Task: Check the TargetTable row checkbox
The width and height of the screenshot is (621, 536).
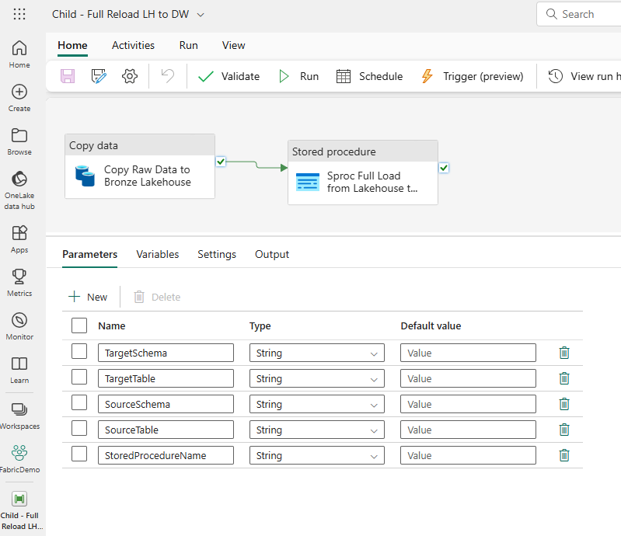Action: [x=79, y=377]
